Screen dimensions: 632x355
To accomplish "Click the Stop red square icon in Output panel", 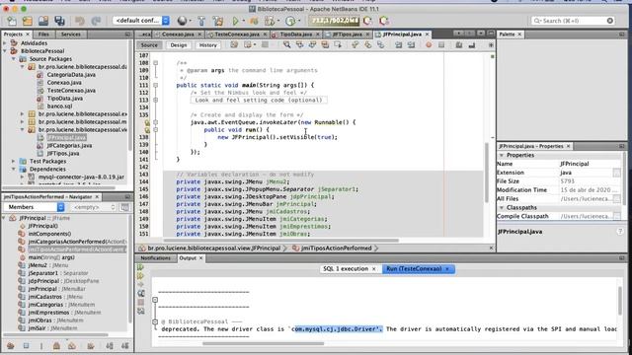I will 140,302.
